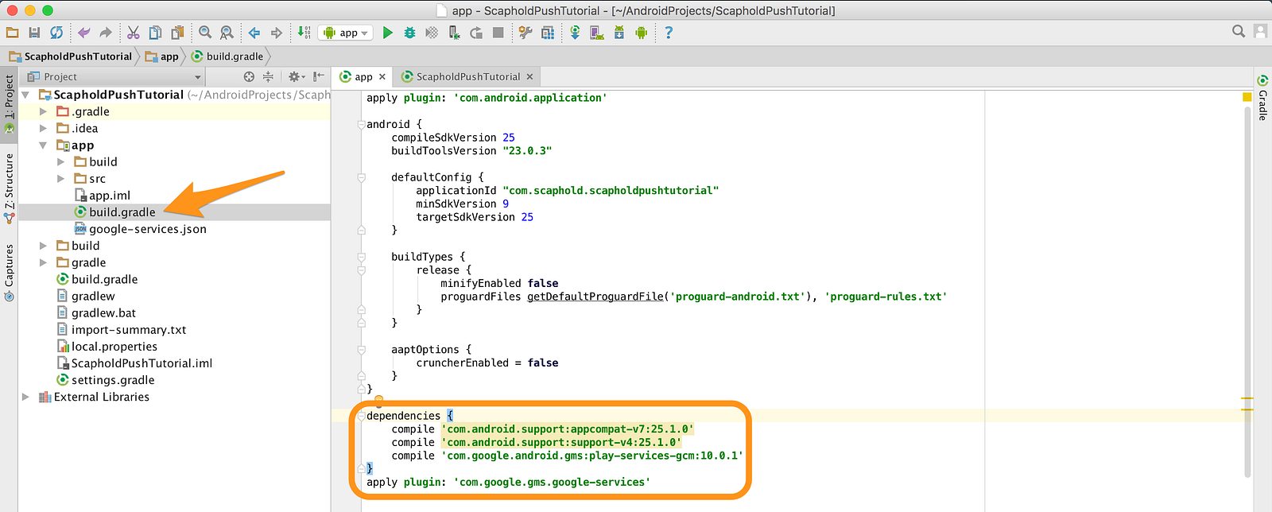Paste from clipboard toolbar icon
Screen dimensions: 1272x512
pyautogui.click(x=178, y=33)
